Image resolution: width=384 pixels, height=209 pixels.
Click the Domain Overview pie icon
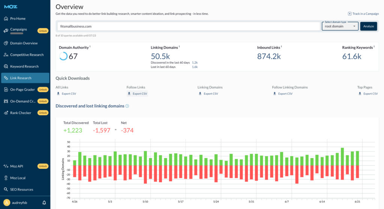click(6, 43)
